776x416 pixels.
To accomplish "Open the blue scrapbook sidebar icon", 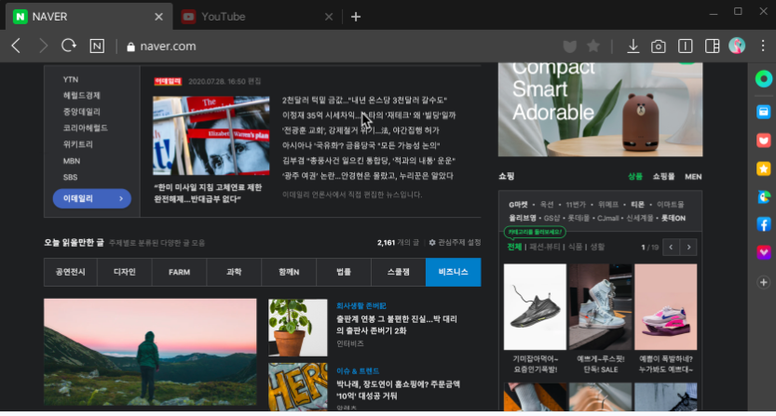I will (x=764, y=112).
